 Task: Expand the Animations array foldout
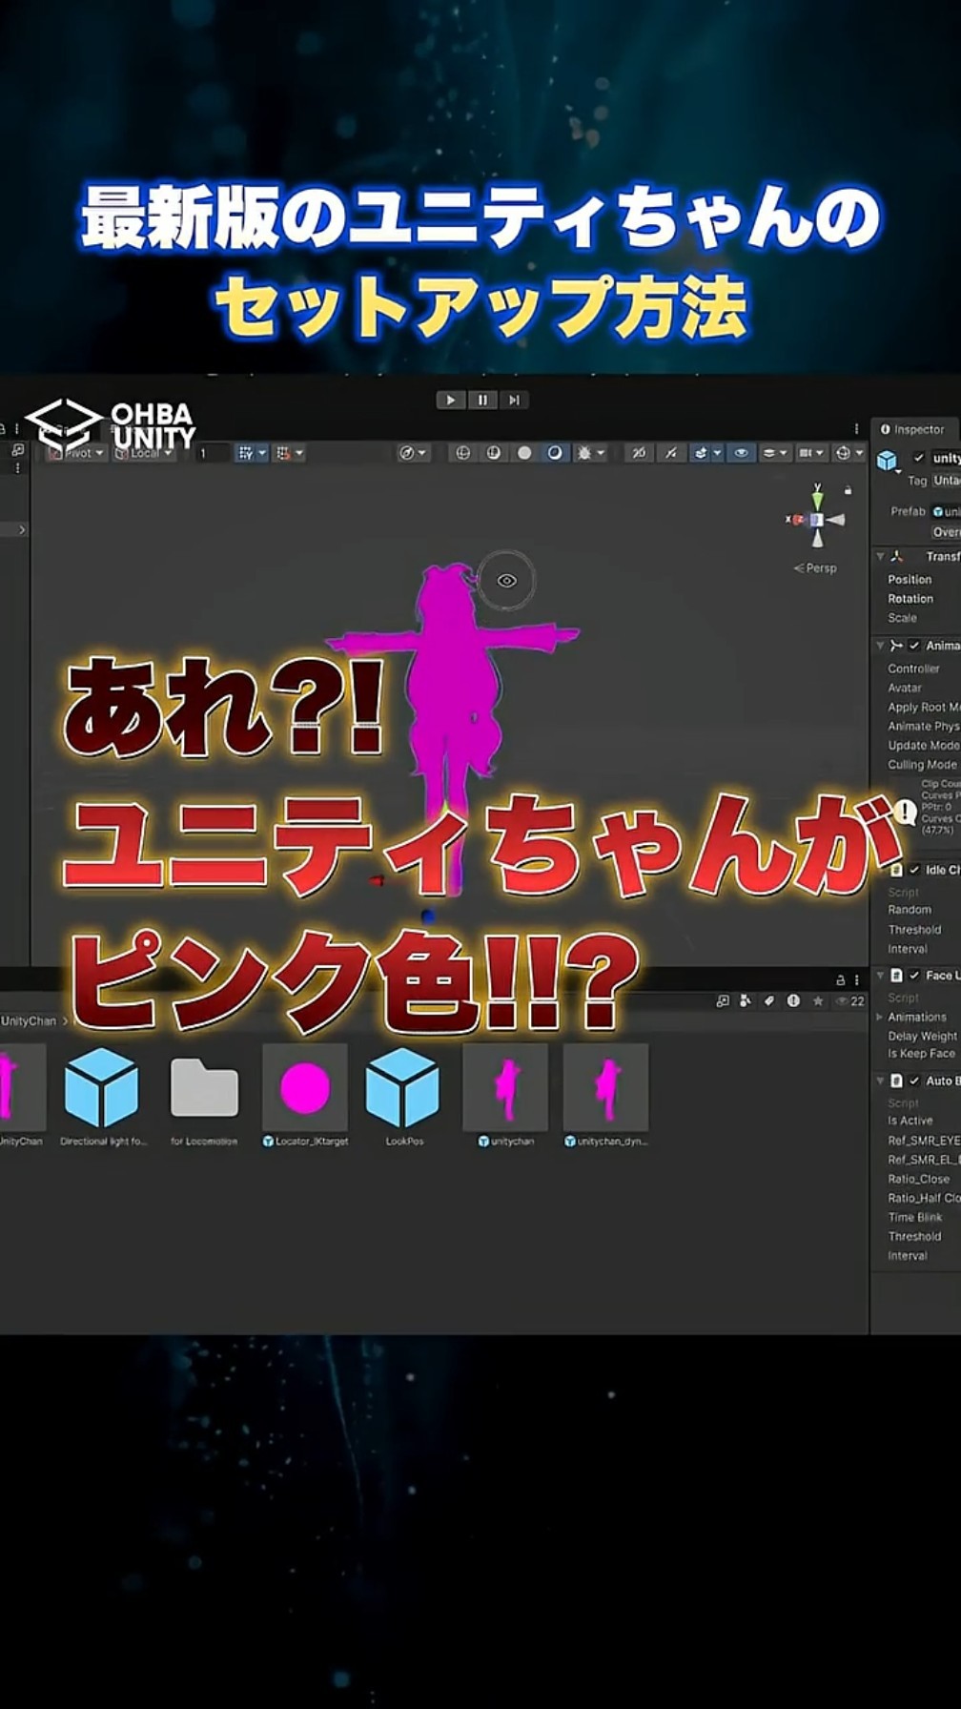(880, 1017)
